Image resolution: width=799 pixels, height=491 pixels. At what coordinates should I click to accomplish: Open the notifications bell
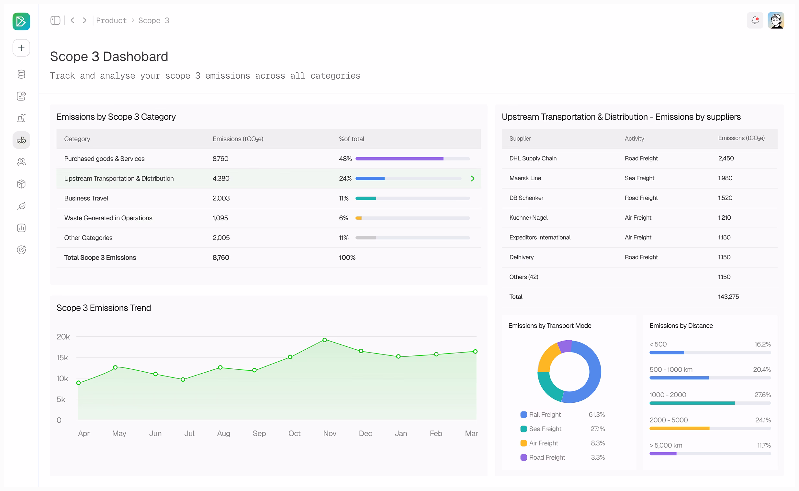click(755, 20)
